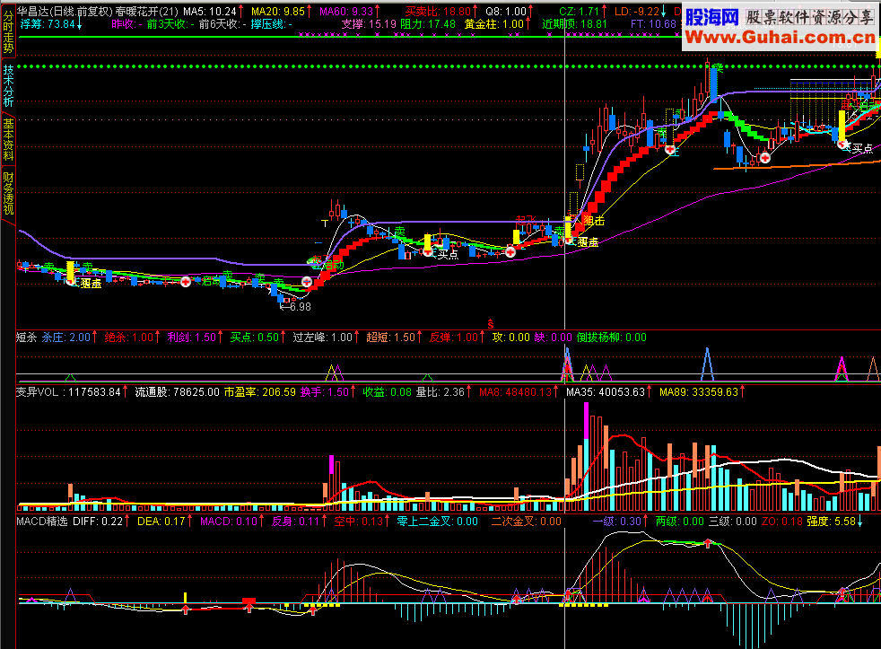The image size is (881, 649).
Task: Click the 华昌达(日线,前复权) chart title
Action: (65, 12)
